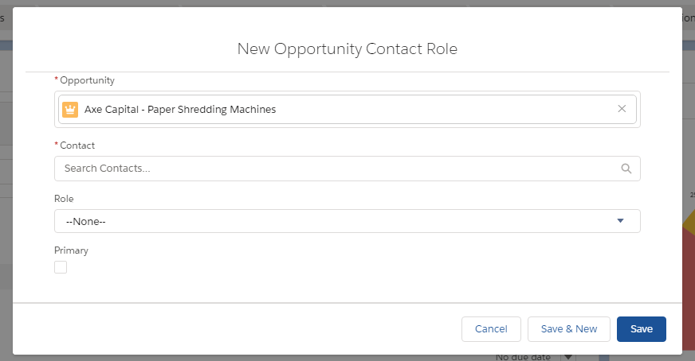Click the Opportunity field label
The image size is (695, 361).
click(x=87, y=80)
